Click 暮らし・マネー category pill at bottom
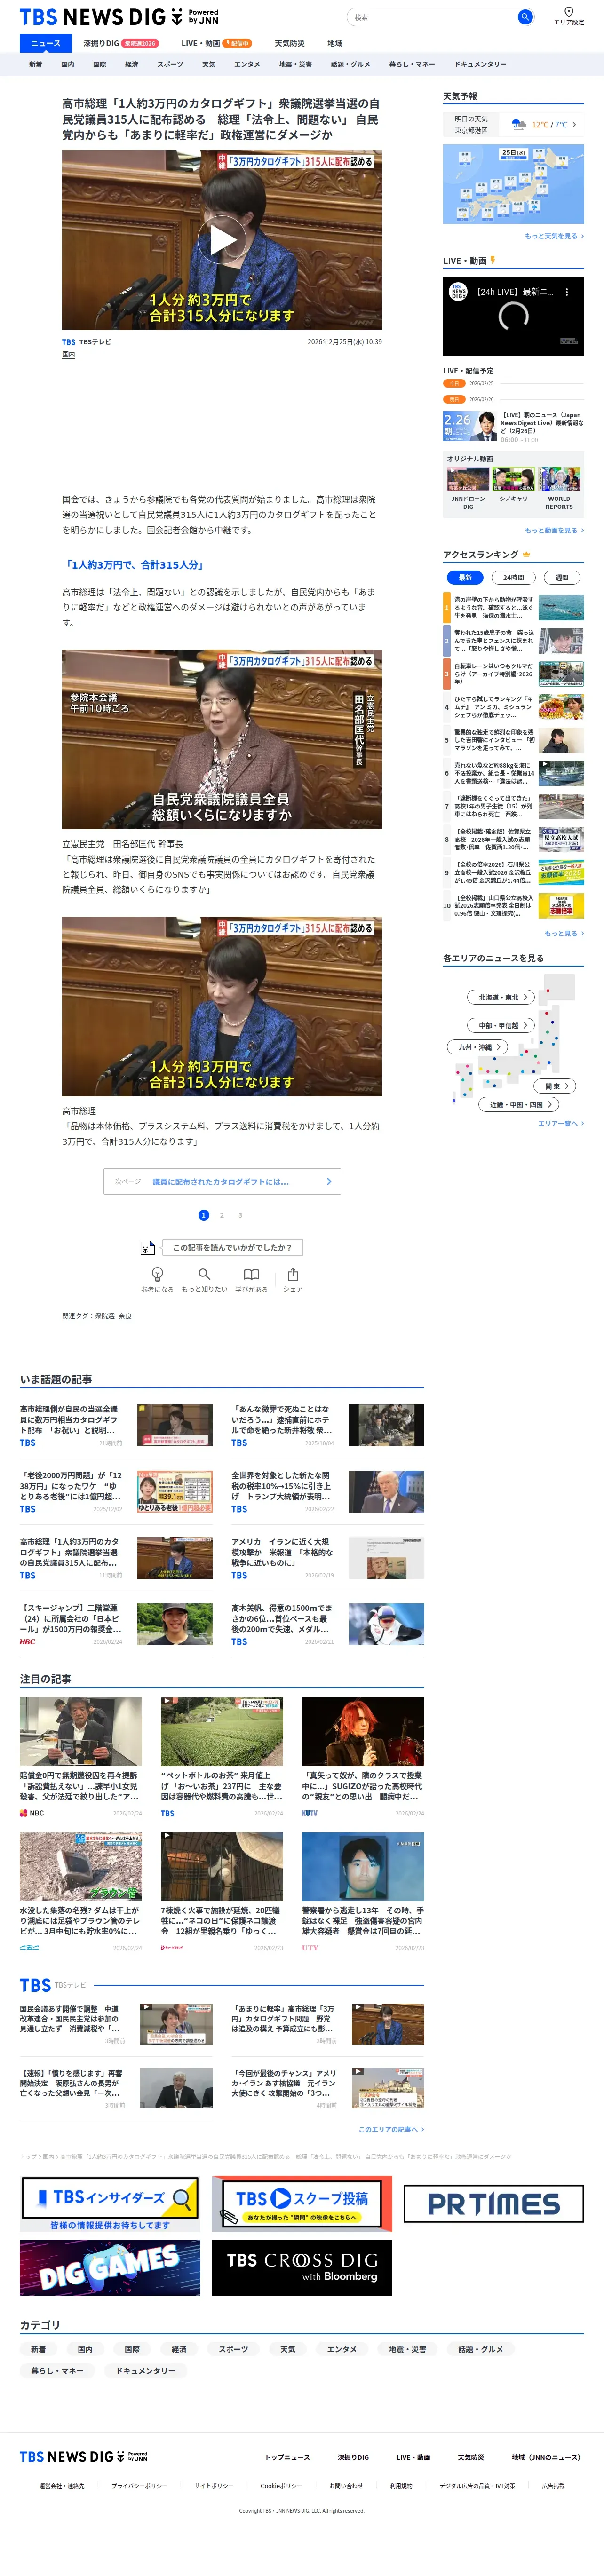Image resolution: width=604 pixels, height=2576 pixels. pyautogui.click(x=57, y=2370)
